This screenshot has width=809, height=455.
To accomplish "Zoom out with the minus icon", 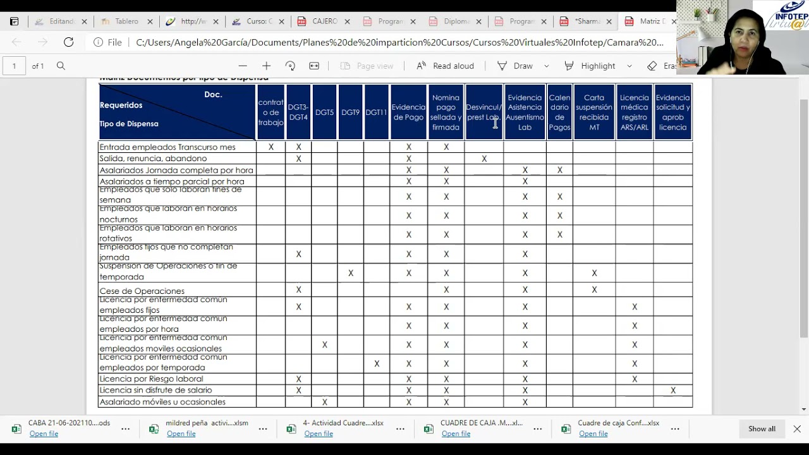I will tap(243, 66).
